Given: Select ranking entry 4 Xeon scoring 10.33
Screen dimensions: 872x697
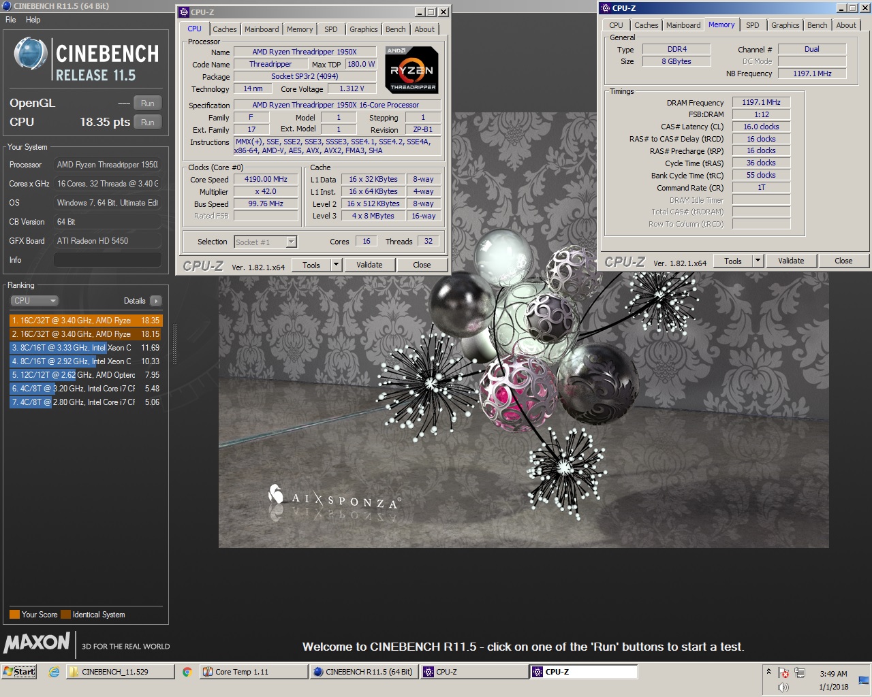Looking at the screenshot, I should (x=86, y=361).
